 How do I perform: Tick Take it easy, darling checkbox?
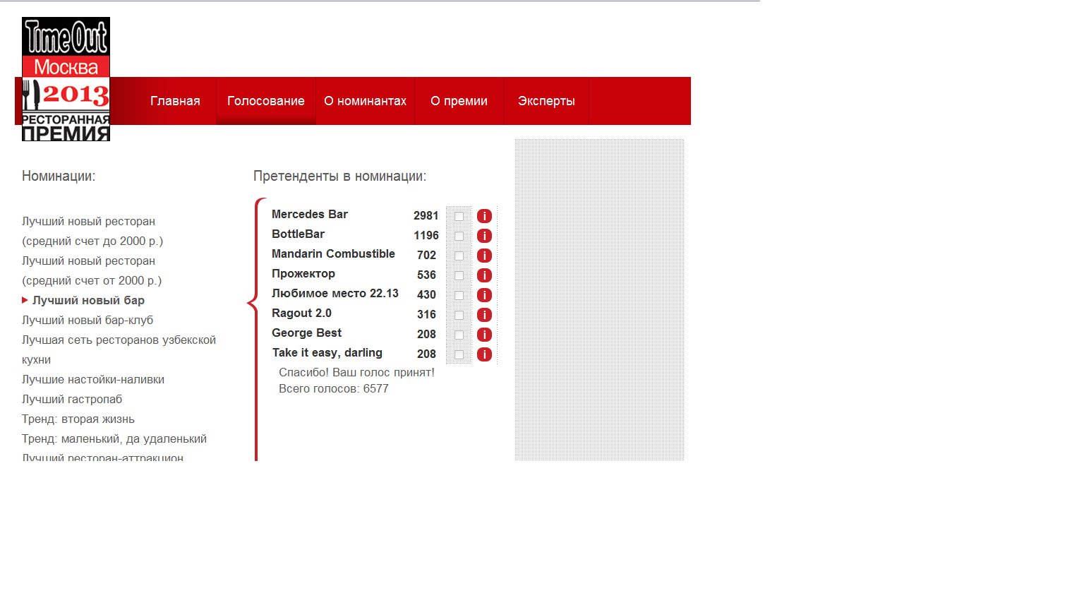tap(459, 354)
